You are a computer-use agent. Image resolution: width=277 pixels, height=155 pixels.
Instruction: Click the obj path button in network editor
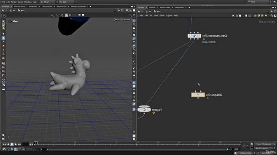tap(148, 12)
